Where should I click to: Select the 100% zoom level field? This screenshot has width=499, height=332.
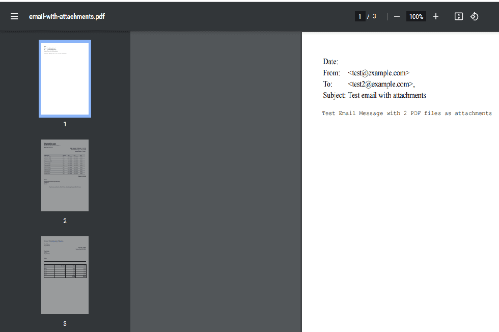pyautogui.click(x=416, y=16)
